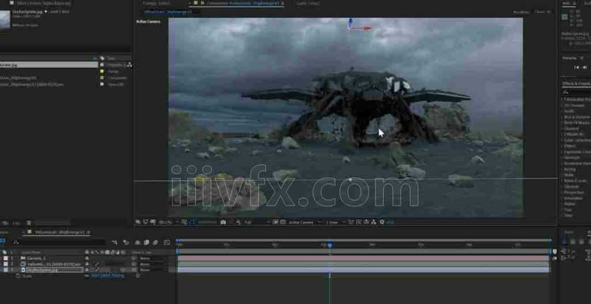The image size is (591, 304).
Task: Open Composition Mini-Flowchart in timeline
Action: [x=114, y=242]
